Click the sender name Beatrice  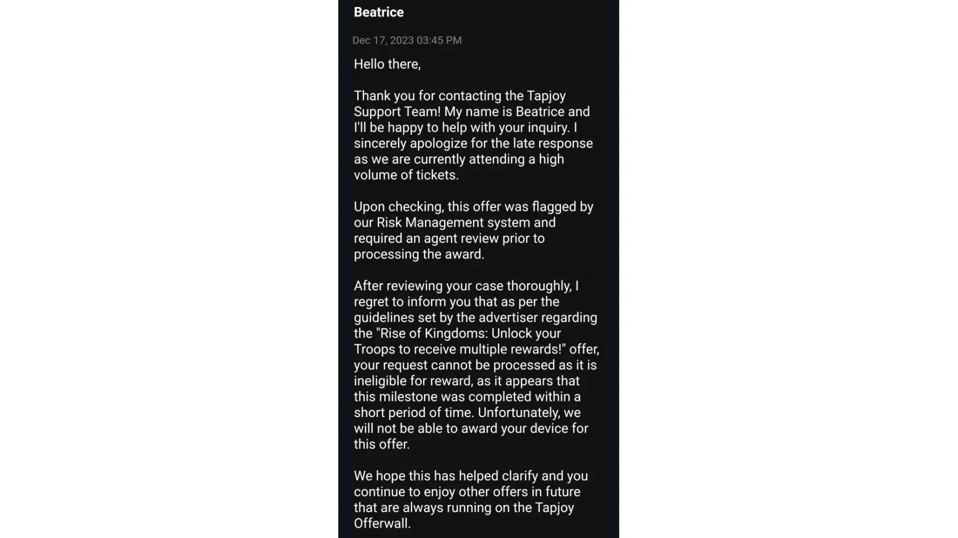[378, 12]
